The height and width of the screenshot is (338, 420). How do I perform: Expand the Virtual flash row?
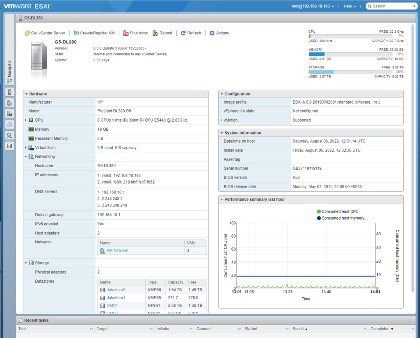pos(26,148)
